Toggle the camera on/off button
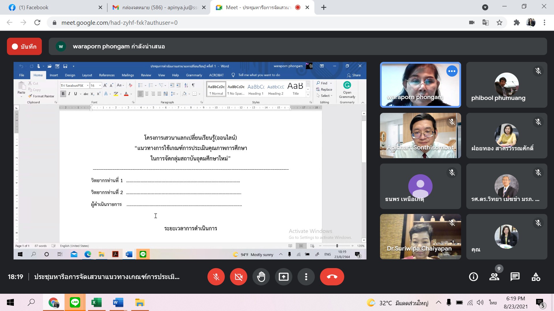Screen dimensions: 554x311 click(x=239, y=277)
